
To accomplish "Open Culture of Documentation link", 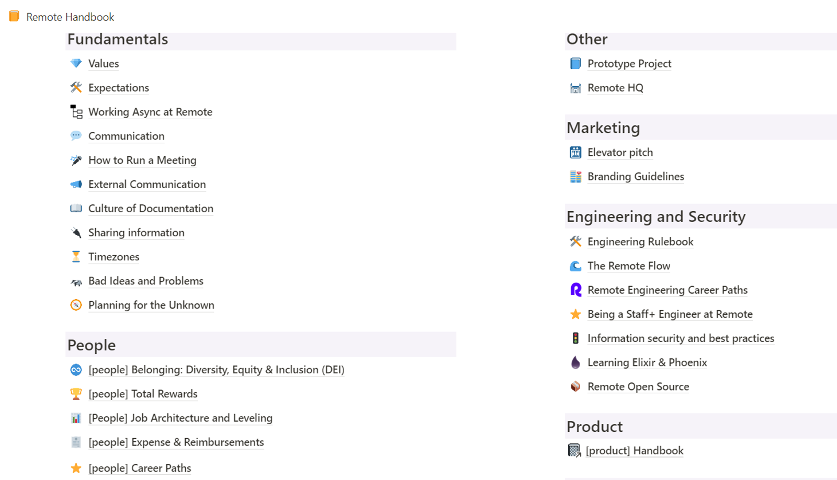I will (x=151, y=208).
